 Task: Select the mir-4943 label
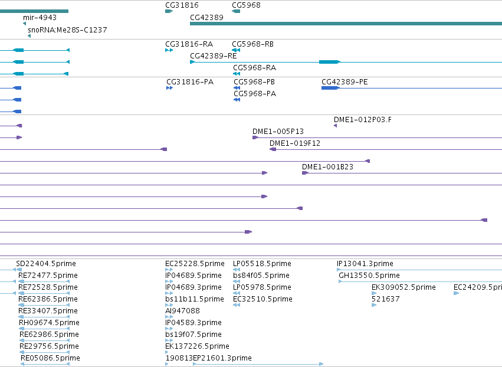40,18
